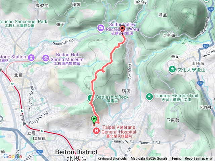
Task: Click Report a map error link
Action: click(x=199, y=159)
